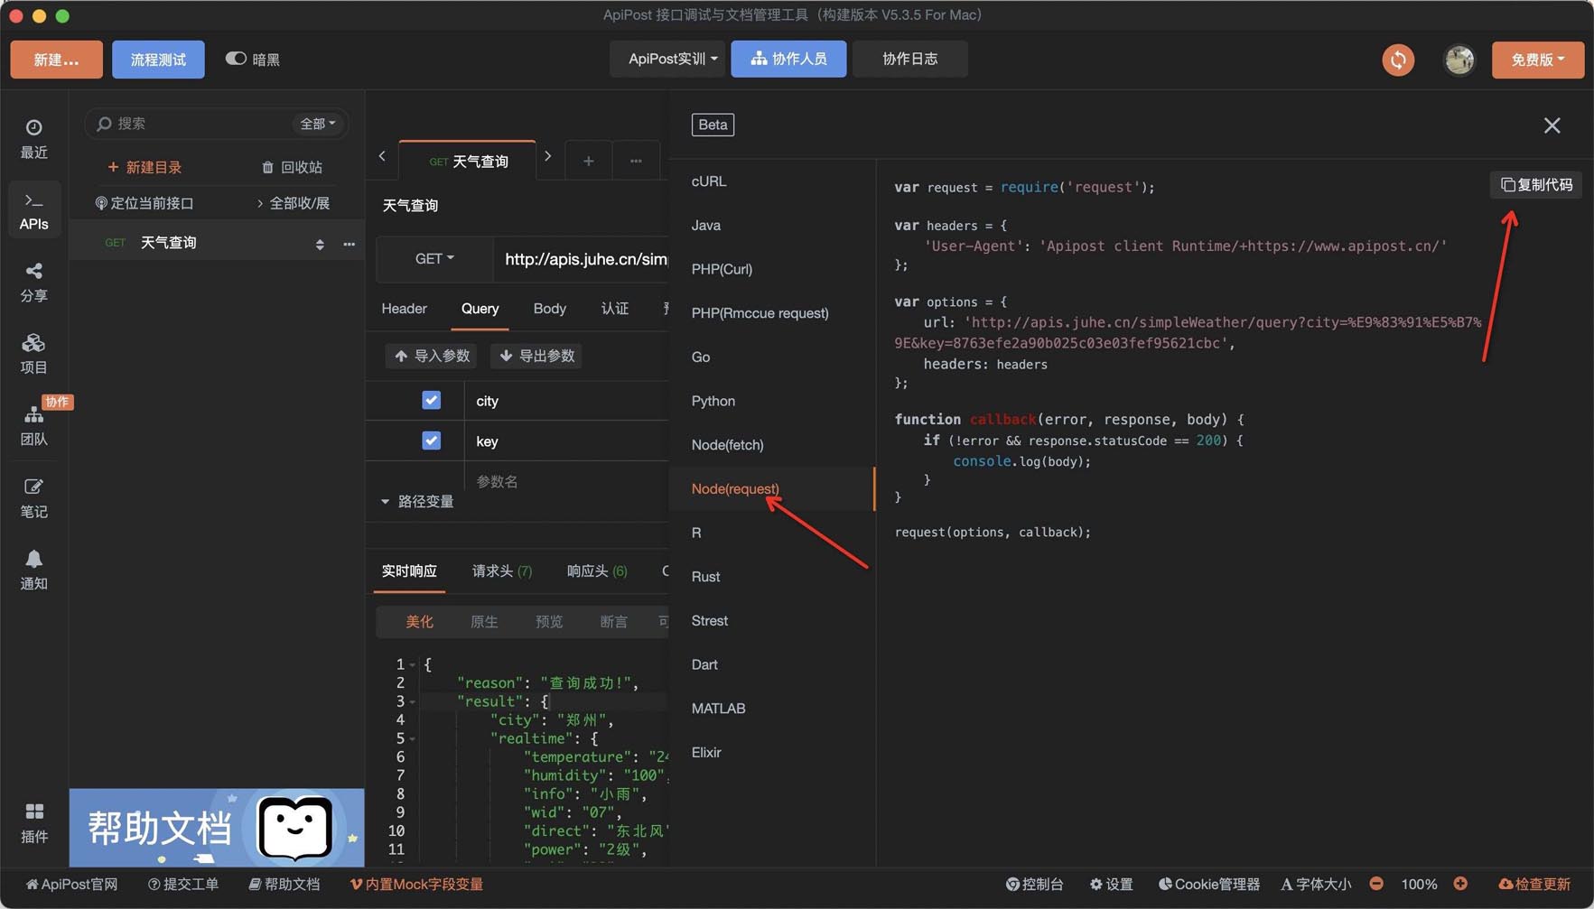Collapse the realtime fold arrow on line 5
Image resolution: width=1594 pixels, height=909 pixels.
(x=413, y=738)
